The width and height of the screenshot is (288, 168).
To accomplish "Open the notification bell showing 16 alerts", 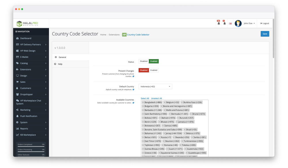I will tap(219, 23).
